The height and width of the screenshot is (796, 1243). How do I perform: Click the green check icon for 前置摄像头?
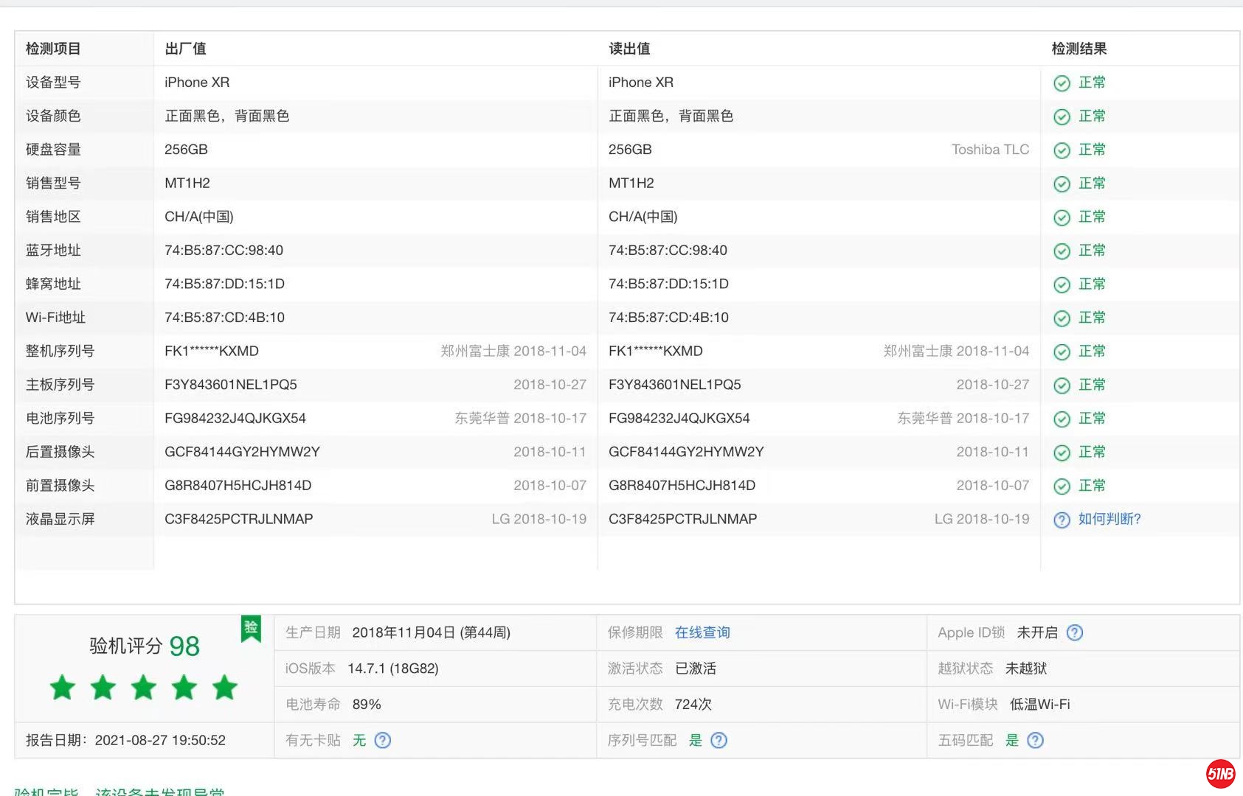click(1062, 486)
